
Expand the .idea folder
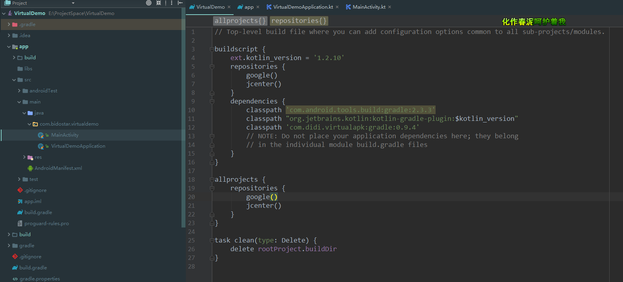(9, 36)
